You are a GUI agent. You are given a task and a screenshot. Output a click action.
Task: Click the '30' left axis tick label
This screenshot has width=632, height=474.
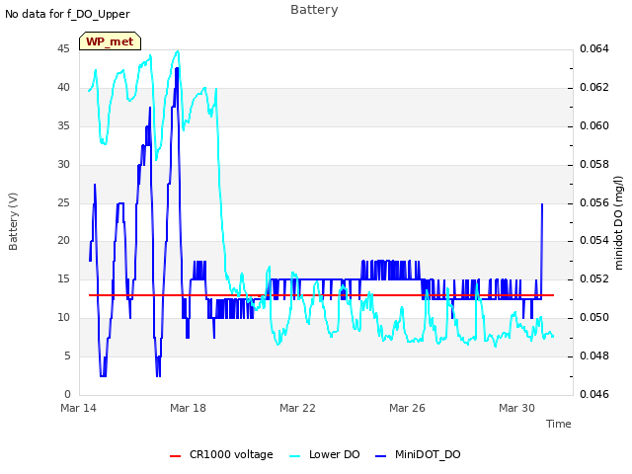pos(63,165)
